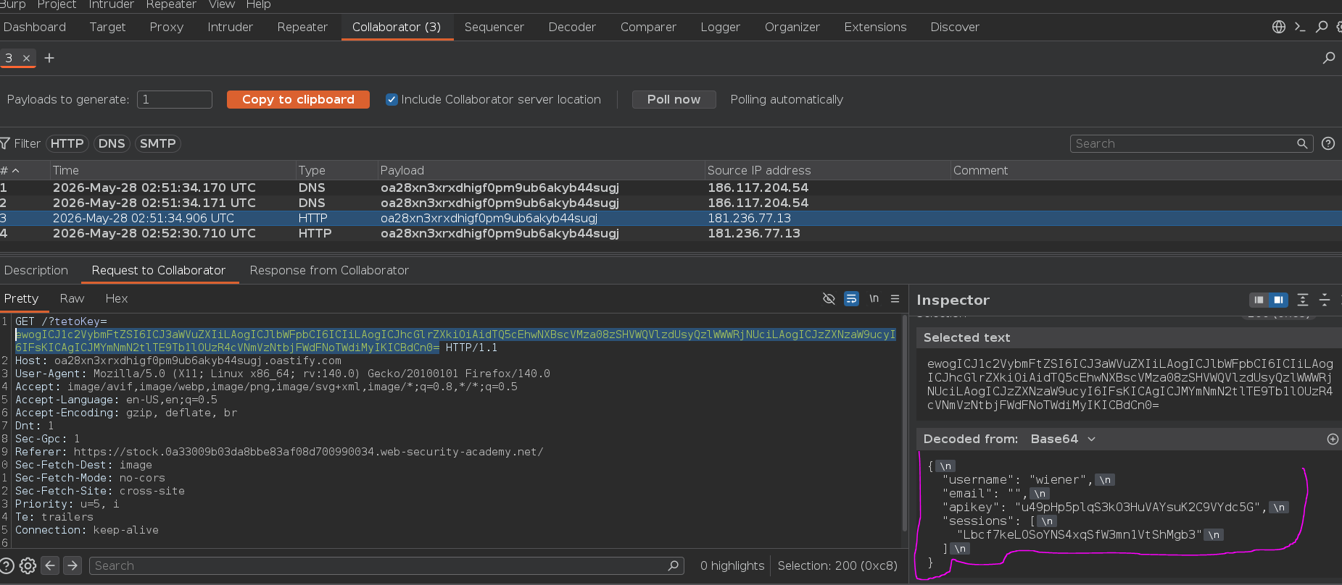Sort by Source IP address column
The image size is (1342, 585).
[x=827, y=170]
